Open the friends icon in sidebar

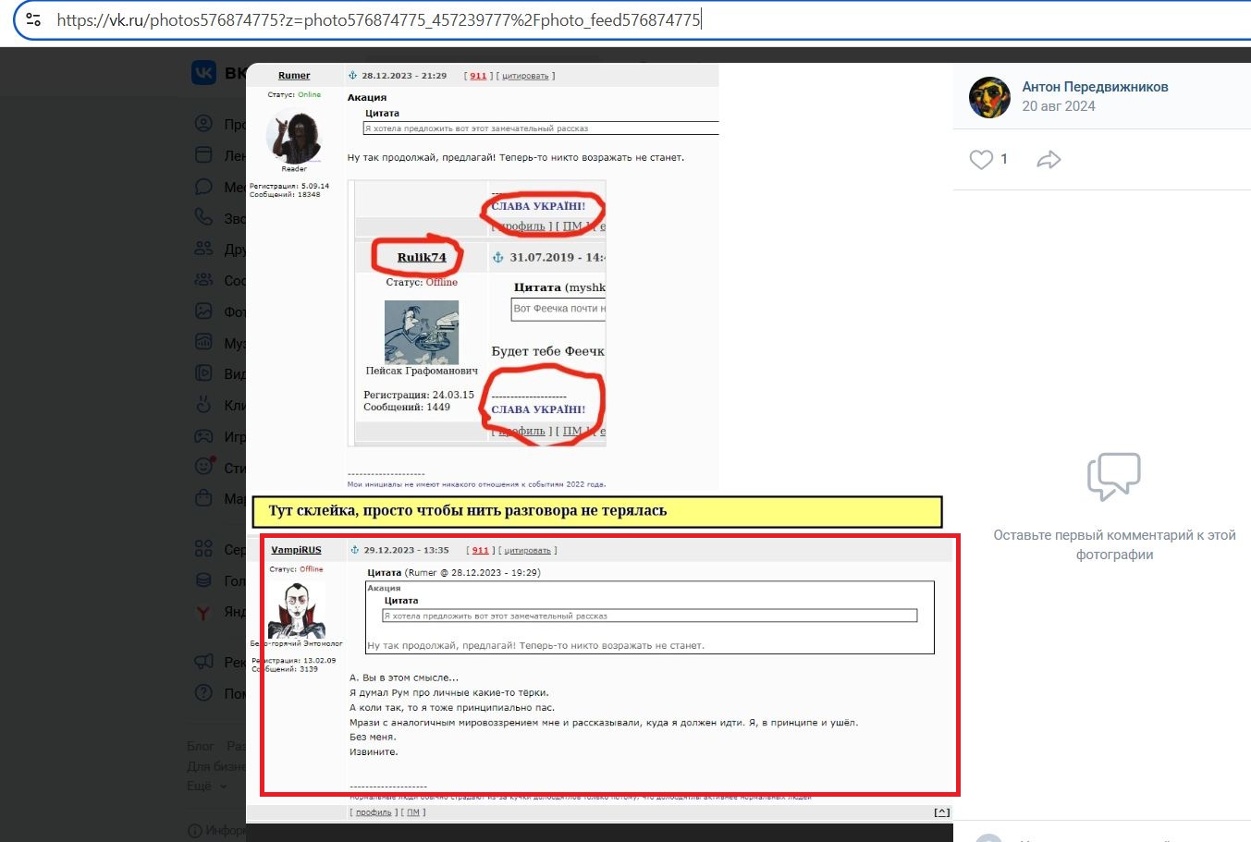click(204, 249)
